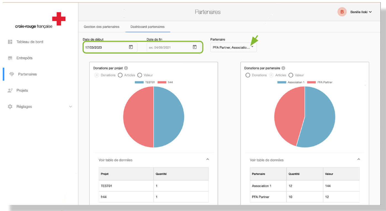The image size is (386, 211).
Task: Select Articles radio under Donations par projet
Action: (x=120, y=75)
